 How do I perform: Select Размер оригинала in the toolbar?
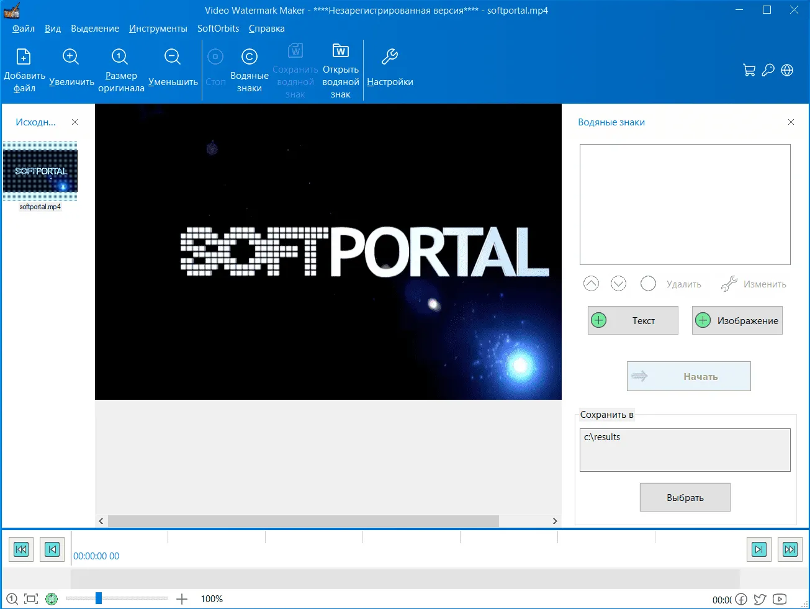121,70
